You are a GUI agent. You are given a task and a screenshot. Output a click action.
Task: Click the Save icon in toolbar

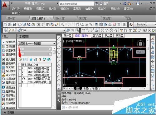click(x=14, y=25)
